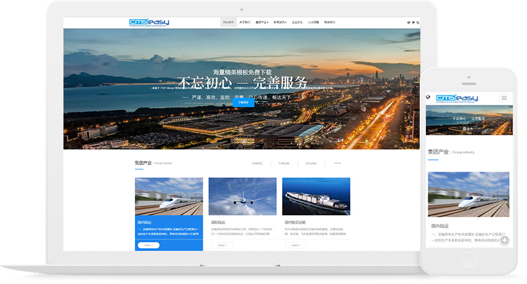Open the cargo ship image card
The width and height of the screenshot is (527, 284).
click(316, 196)
